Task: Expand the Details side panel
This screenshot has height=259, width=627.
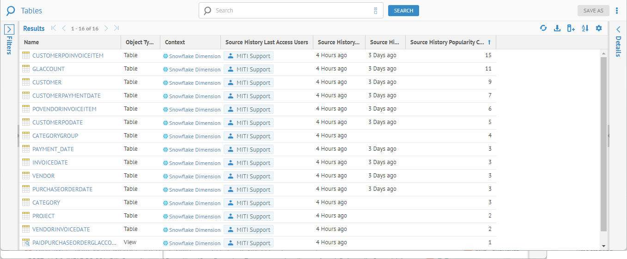Action: 618,29
